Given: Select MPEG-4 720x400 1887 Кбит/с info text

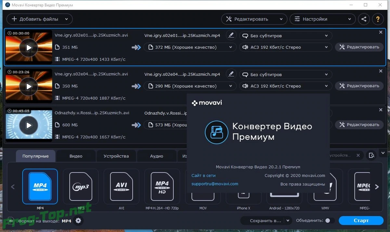Looking at the screenshot, I should click(x=94, y=98).
